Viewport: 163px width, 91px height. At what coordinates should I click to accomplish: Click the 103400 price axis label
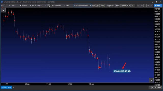[x=157, y=85]
